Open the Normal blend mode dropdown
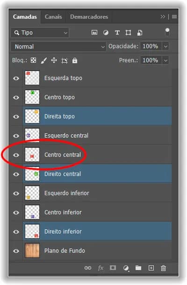This screenshot has width=187, height=285. coord(58,46)
